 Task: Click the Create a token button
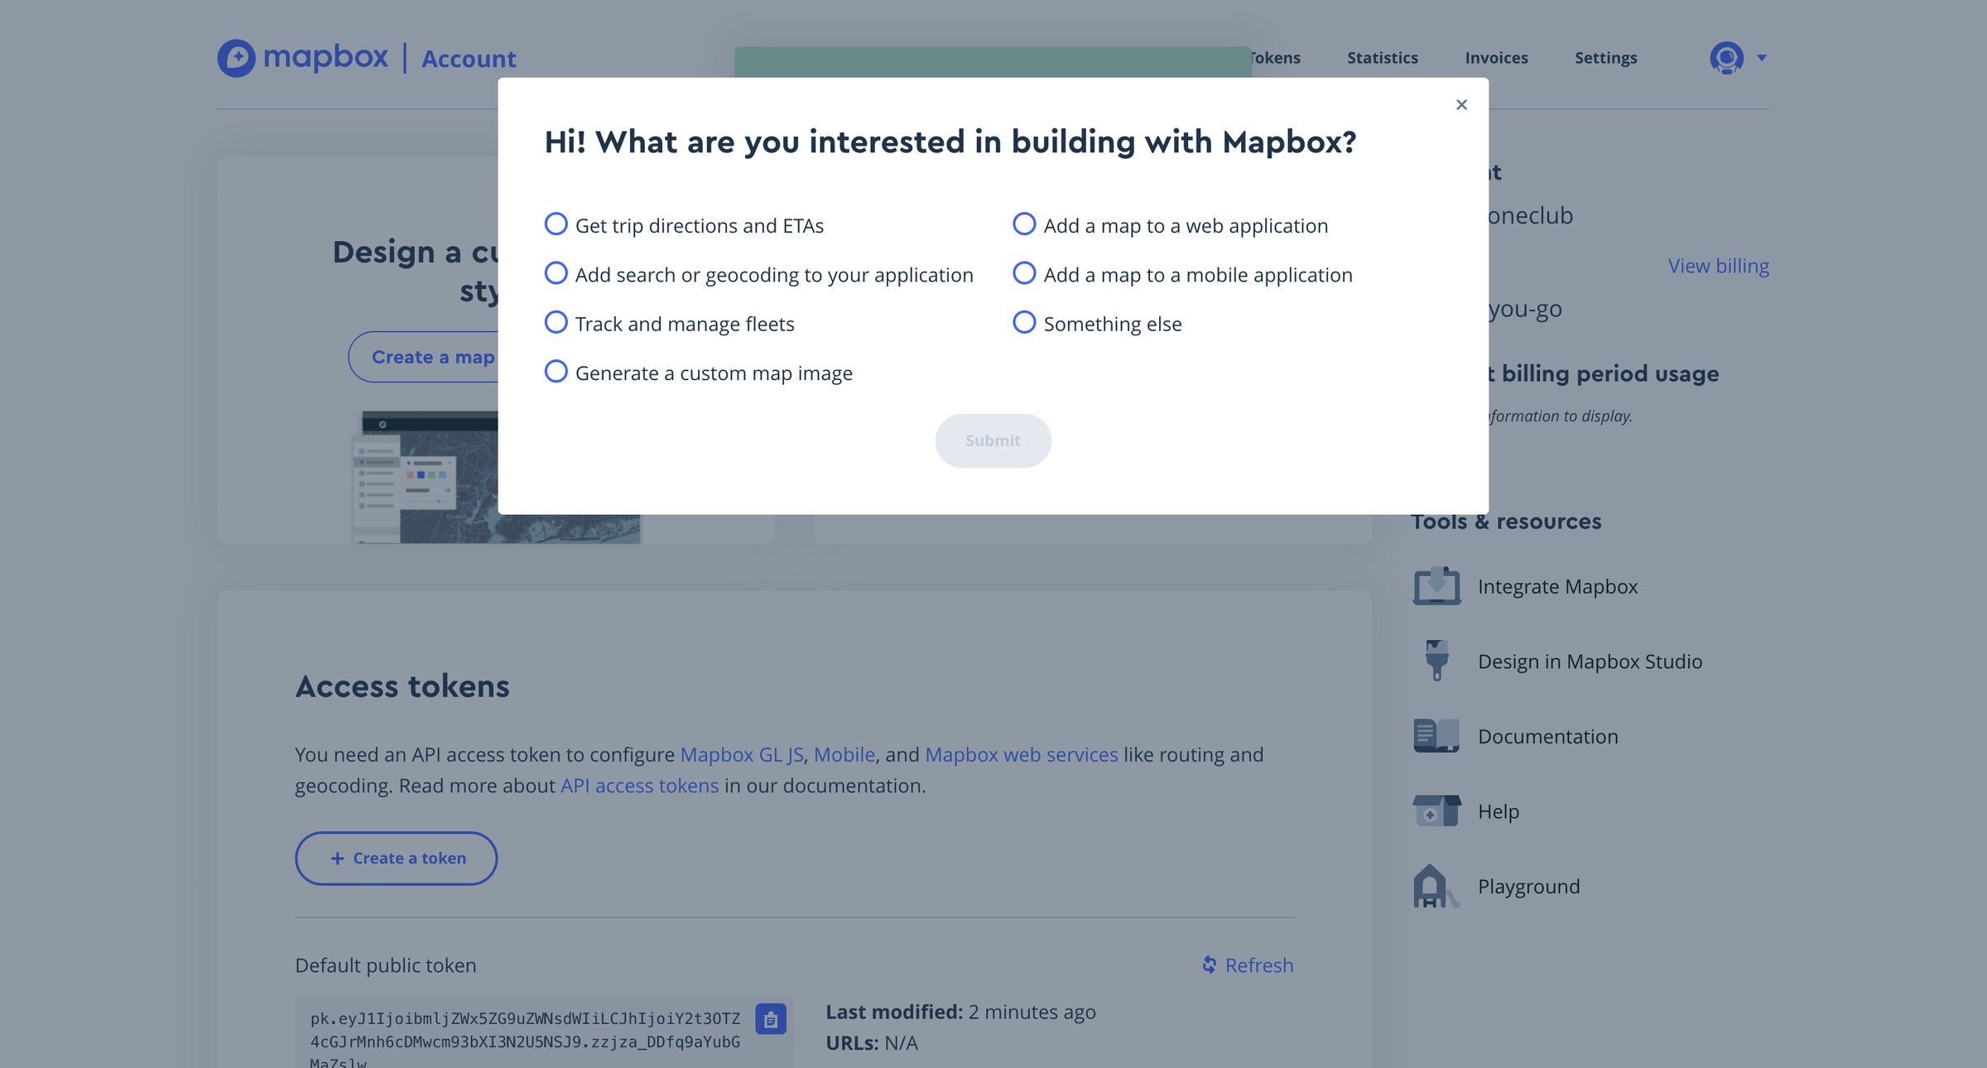pos(396,859)
